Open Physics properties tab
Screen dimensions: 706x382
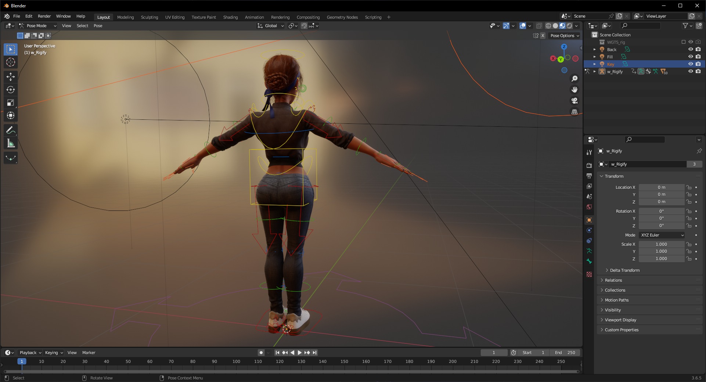tap(589, 230)
